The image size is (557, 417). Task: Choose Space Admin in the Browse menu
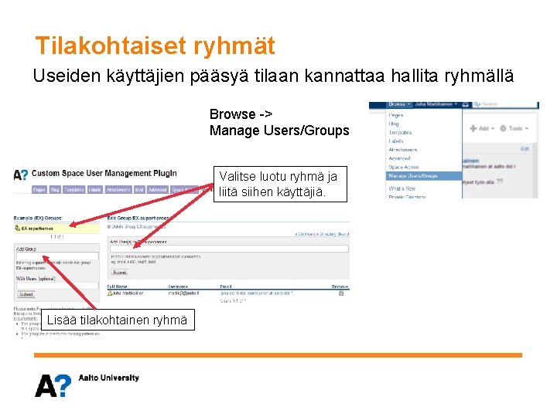click(404, 167)
